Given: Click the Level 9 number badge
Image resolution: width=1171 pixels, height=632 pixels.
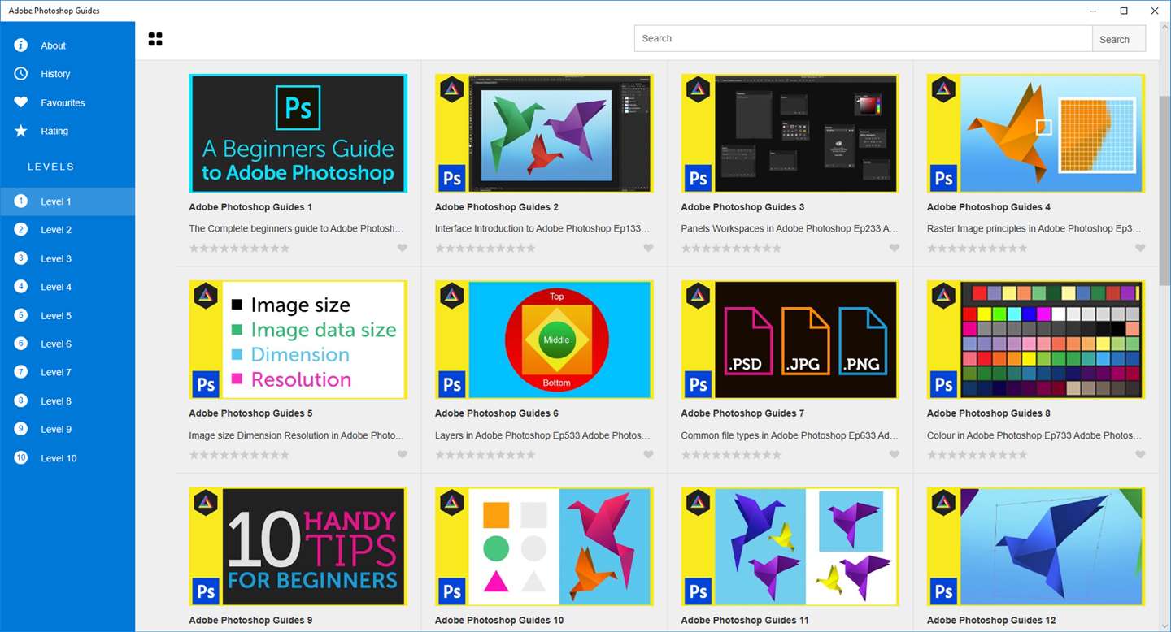Looking at the screenshot, I should (x=21, y=429).
